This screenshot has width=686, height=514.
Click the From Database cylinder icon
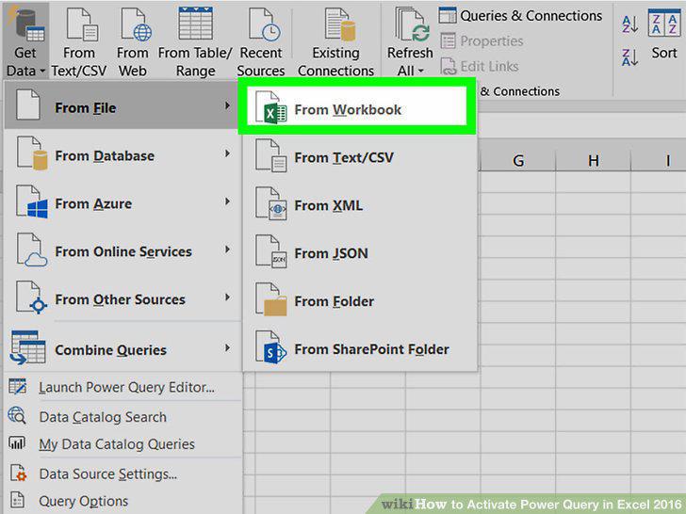[x=32, y=153]
